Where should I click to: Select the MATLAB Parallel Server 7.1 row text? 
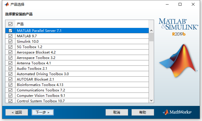(x=39, y=30)
